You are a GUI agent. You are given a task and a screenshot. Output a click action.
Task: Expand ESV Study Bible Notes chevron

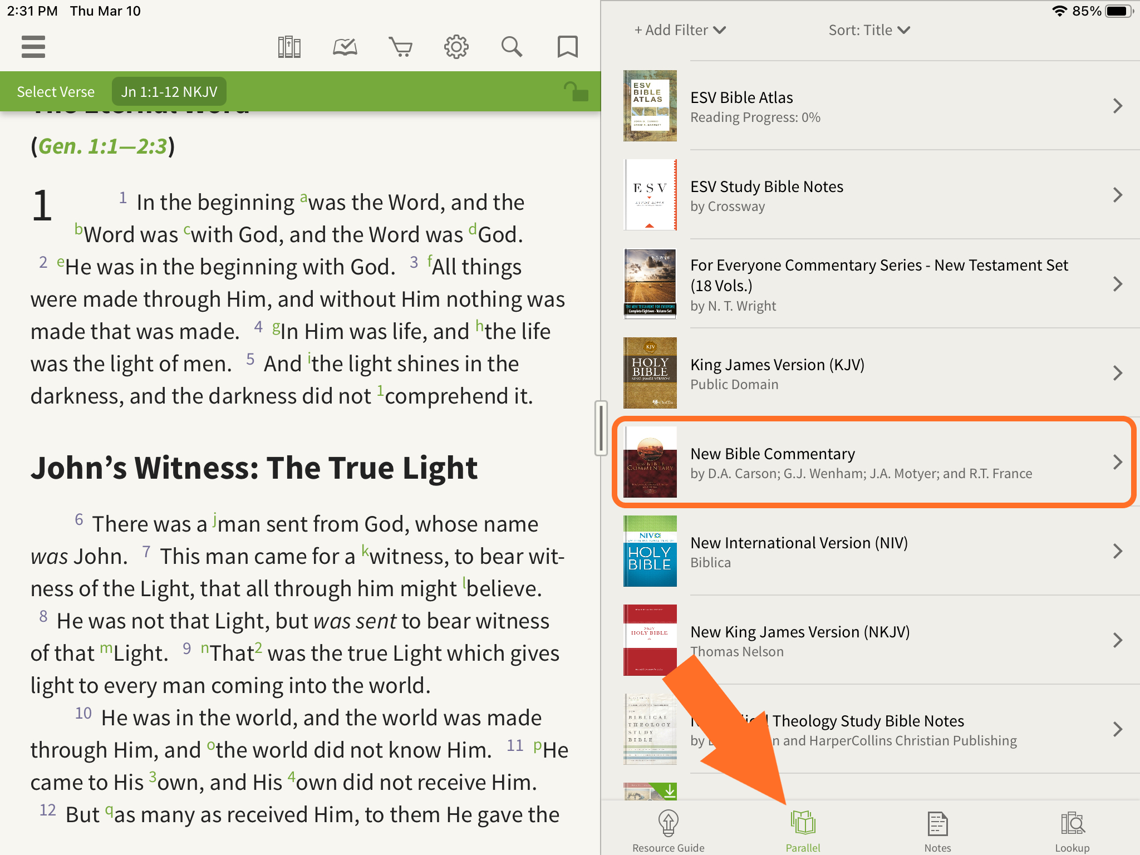(1118, 195)
